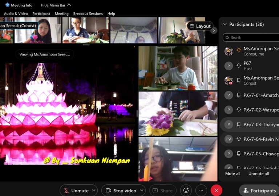The image size is (279, 196).
Task: Open Audio & Video menu
Action: [x=16, y=14]
